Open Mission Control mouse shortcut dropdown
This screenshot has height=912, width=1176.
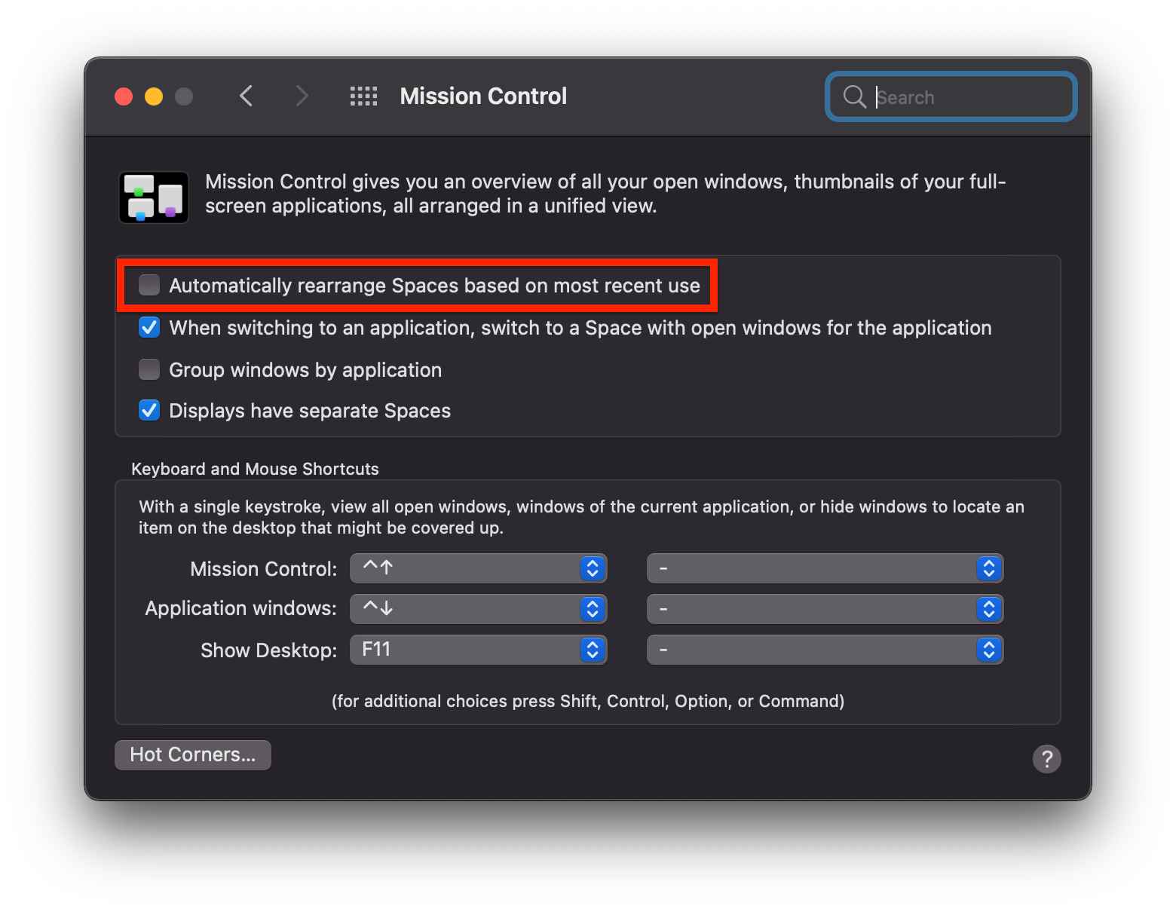click(x=825, y=568)
